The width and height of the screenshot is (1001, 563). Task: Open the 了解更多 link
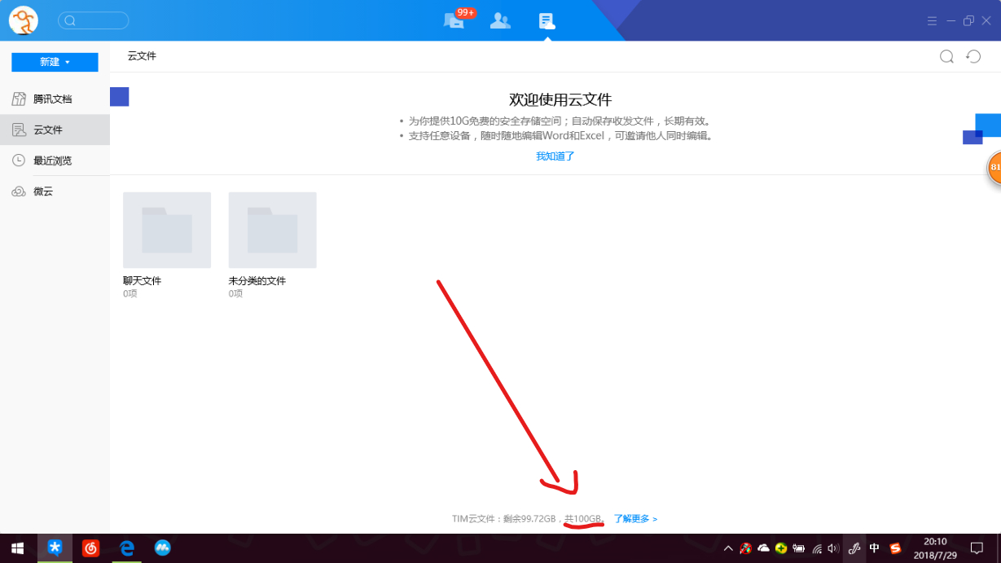coord(635,519)
